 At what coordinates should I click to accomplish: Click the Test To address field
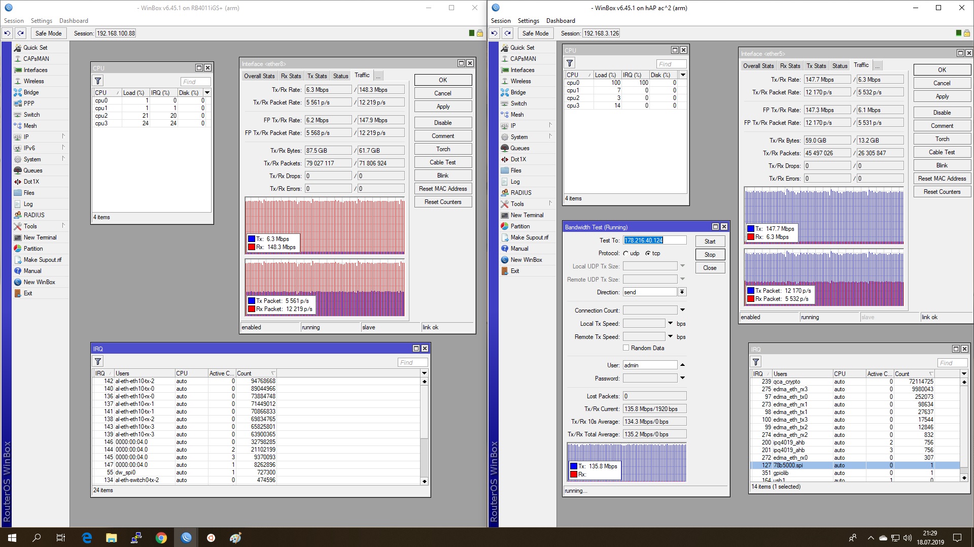tap(654, 241)
